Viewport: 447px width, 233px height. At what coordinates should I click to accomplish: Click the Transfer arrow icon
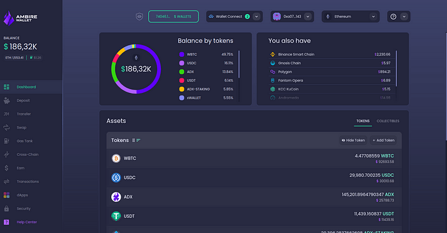point(6,114)
